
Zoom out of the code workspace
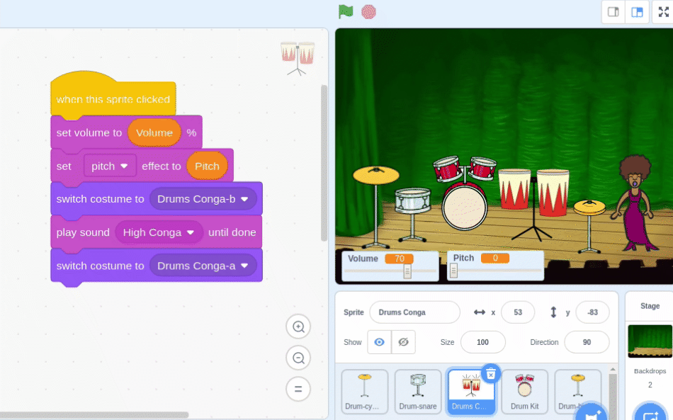298,358
